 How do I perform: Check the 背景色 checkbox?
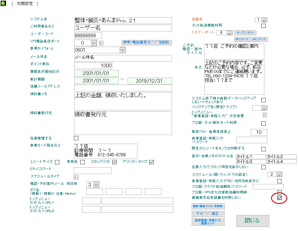tap(82, 162)
